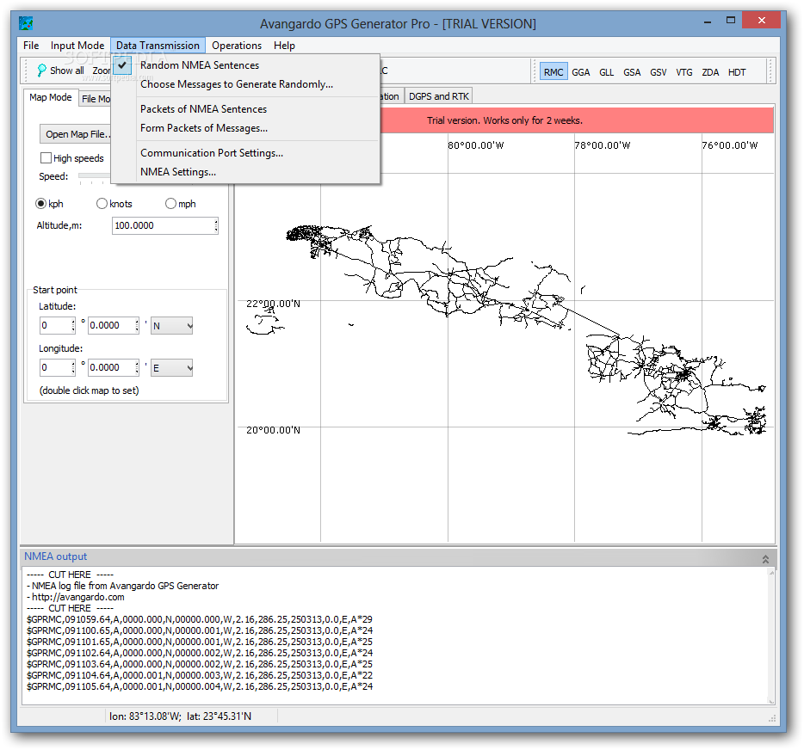Toggle the ZDA sentence button

point(710,72)
